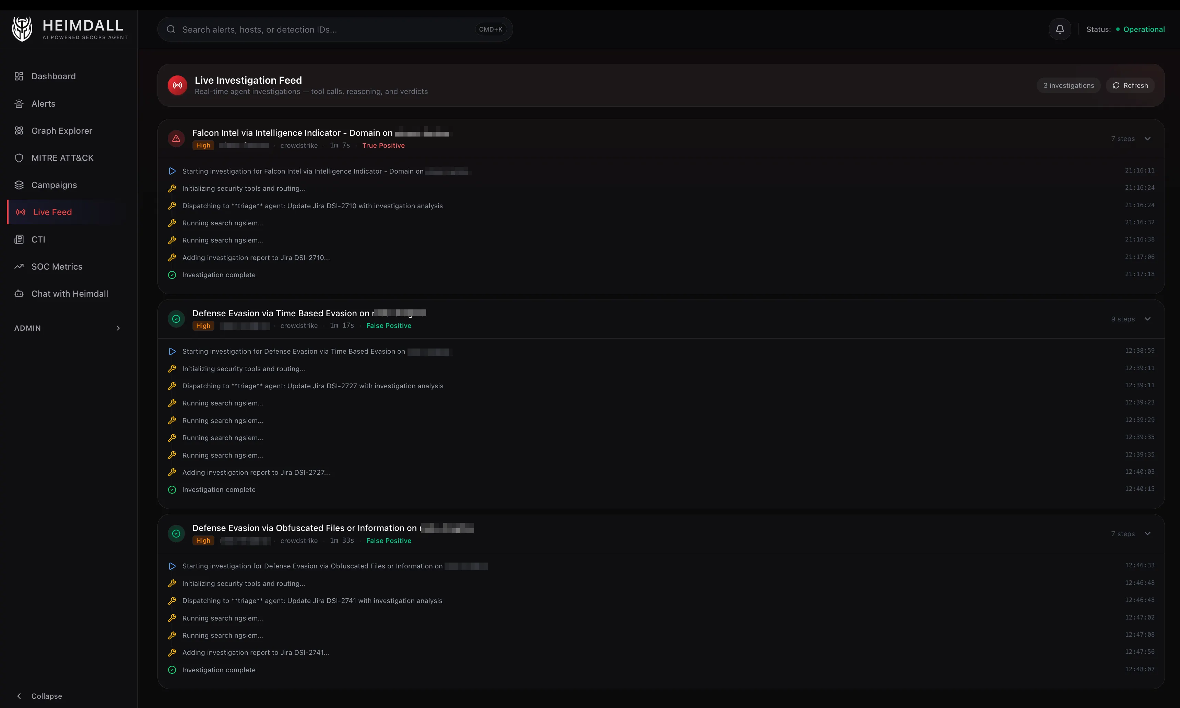Click the 3 investigations badge

(1069, 85)
